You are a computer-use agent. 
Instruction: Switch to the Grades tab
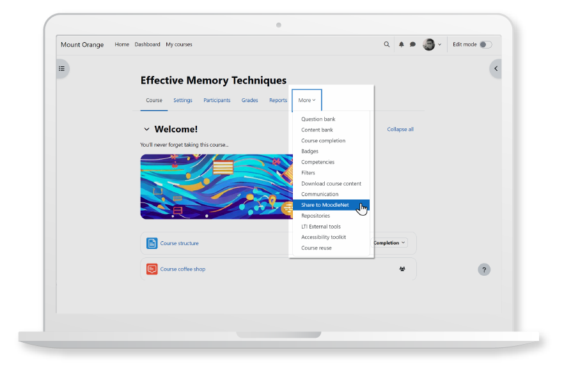pyautogui.click(x=249, y=100)
